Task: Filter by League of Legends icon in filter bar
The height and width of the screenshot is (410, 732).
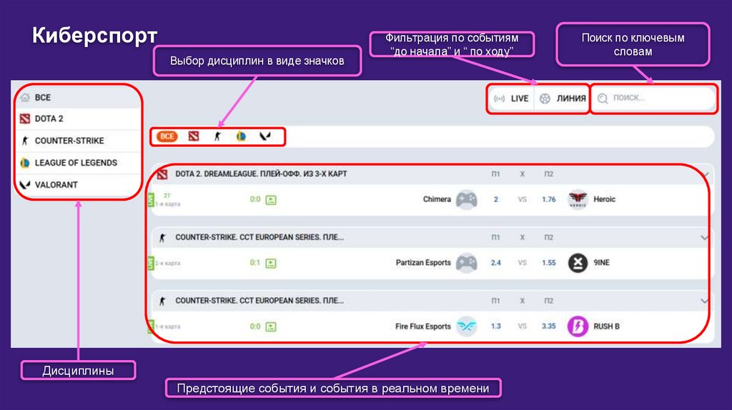Action: point(242,136)
